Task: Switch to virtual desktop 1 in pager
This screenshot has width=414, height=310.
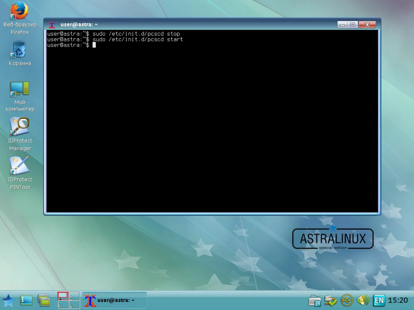Action: [63, 296]
